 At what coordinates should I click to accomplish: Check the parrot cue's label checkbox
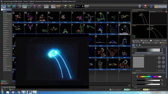96,22
